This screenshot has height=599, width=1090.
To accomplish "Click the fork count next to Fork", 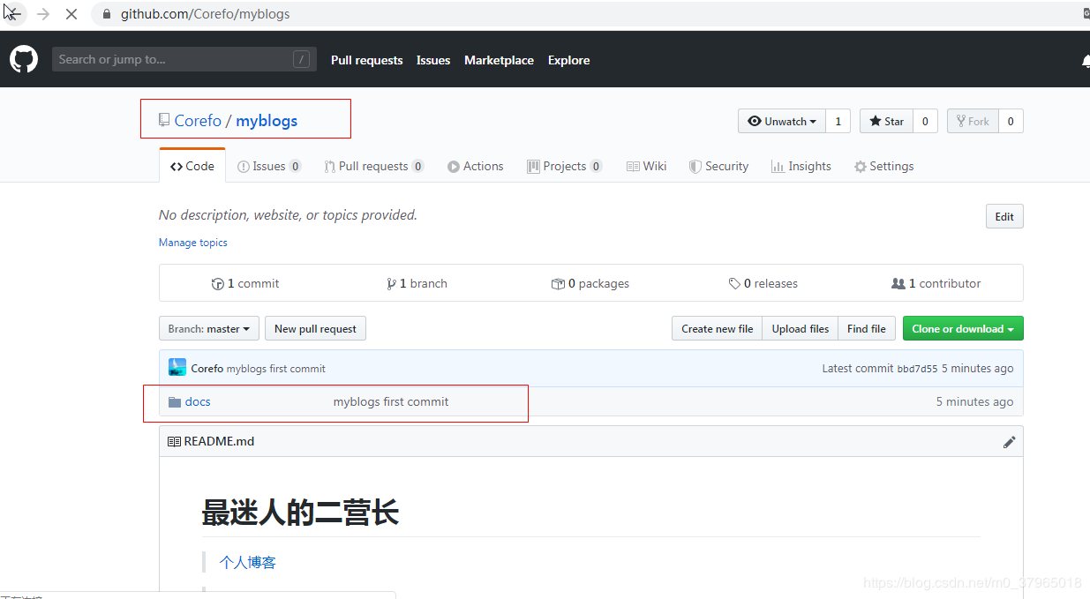I will [1011, 121].
